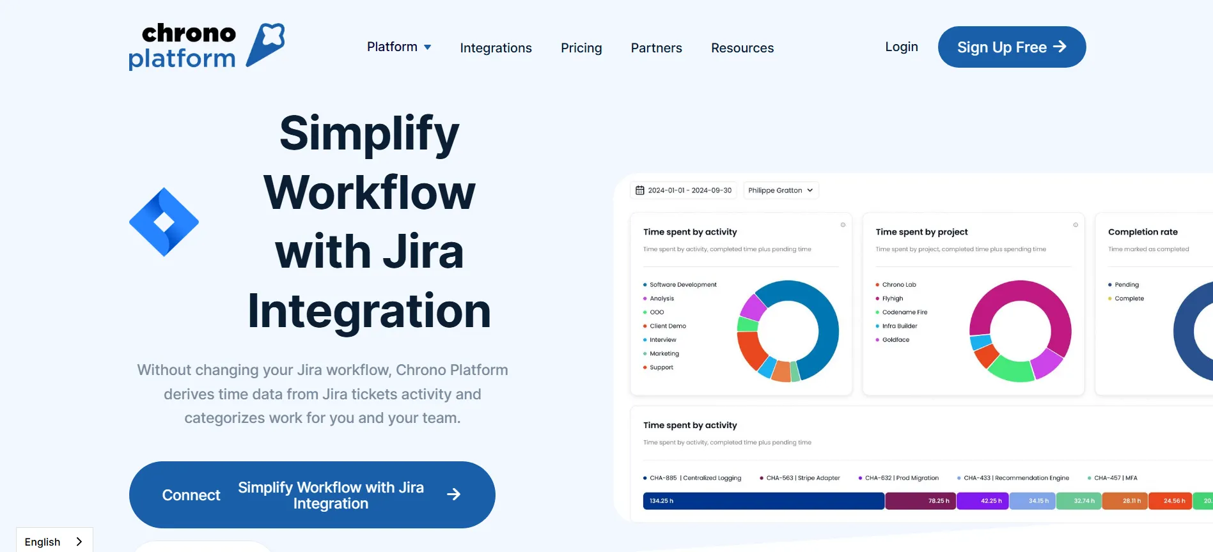Click the Codename Fire legend entry
Screen dimensions: 1213x552
(902, 312)
